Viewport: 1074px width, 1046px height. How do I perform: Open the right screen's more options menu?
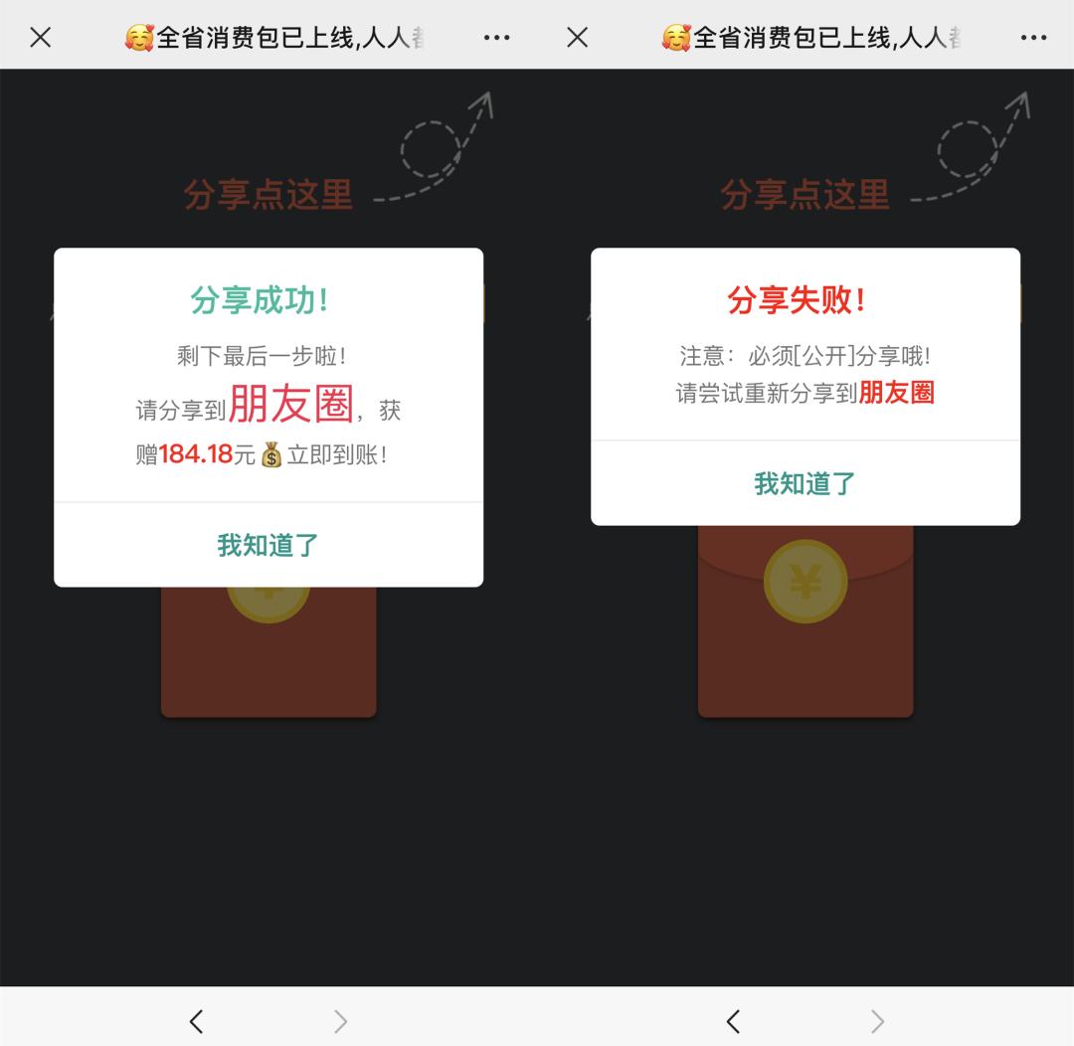coord(1032,37)
